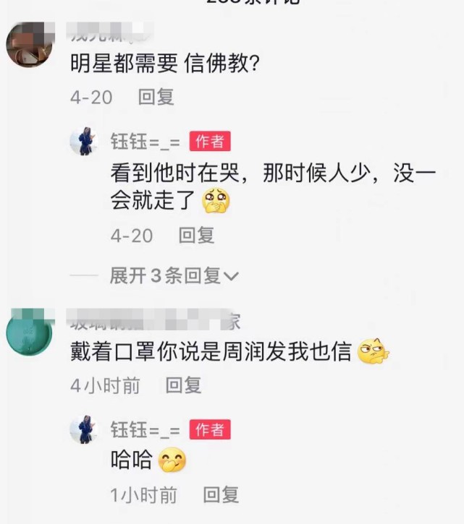The height and width of the screenshot is (524, 464).
Task: Open 钰钰=_= username above 哈哈
Action: pyautogui.click(x=145, y=430)
